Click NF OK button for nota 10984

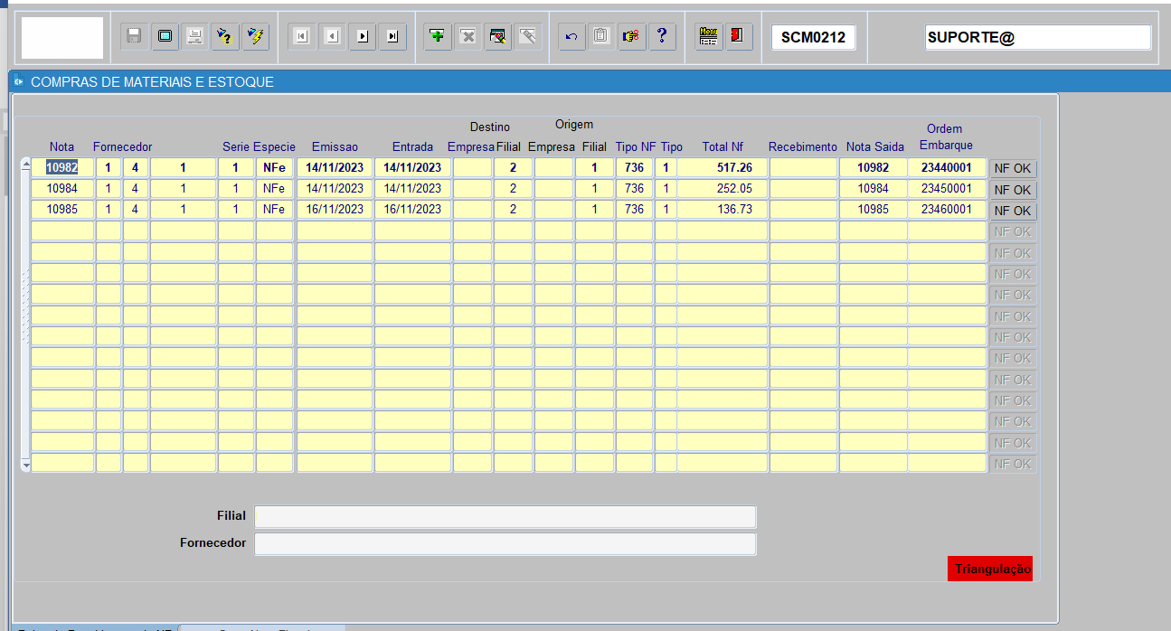tap(1013, 190)
